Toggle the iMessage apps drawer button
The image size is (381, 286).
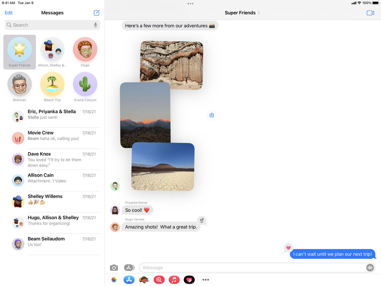pyautogui.click(x=129, y=268)
